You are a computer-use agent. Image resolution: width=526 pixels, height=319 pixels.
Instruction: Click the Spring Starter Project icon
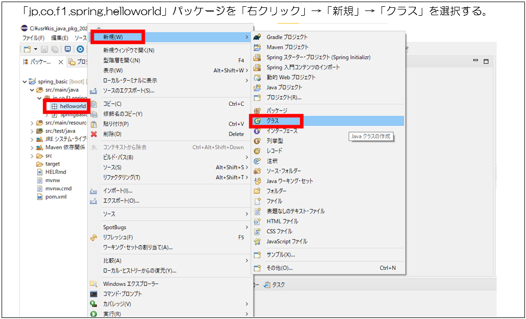coord(257,57)
